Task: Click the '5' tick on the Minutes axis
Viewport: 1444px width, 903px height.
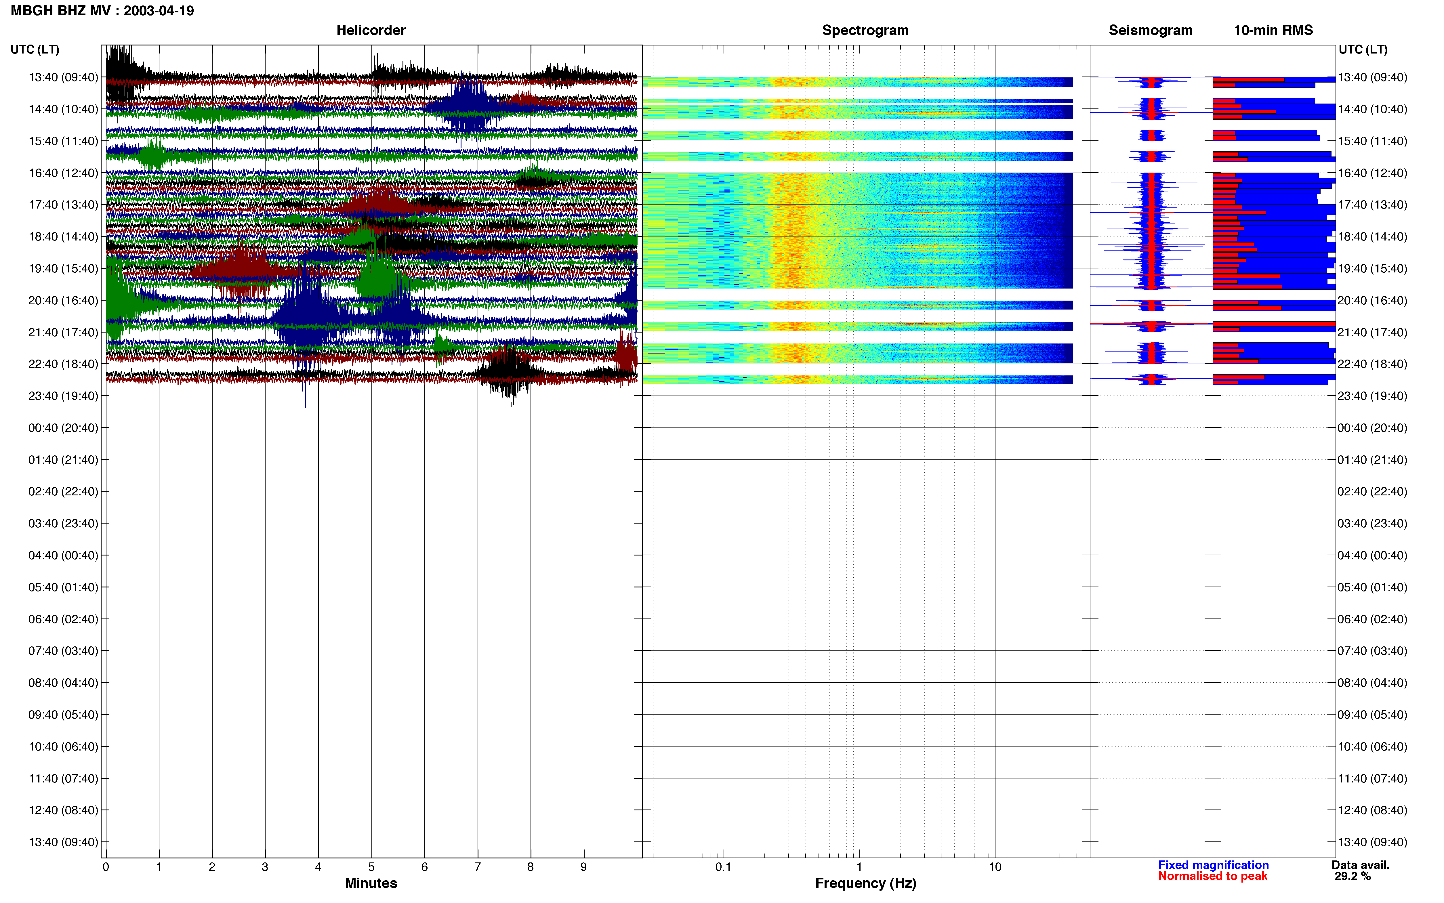Action: pyautogui.click(x=371, y=866)
